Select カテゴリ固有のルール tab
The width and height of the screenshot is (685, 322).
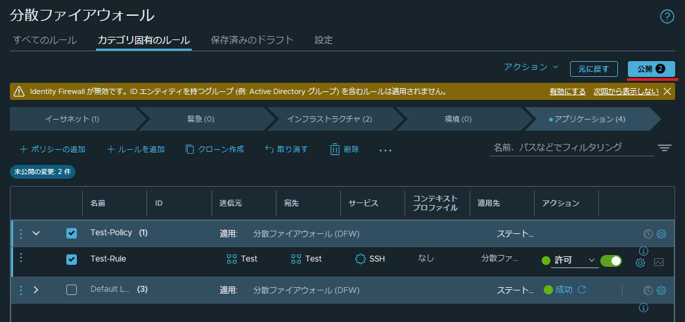coord(144,40)
